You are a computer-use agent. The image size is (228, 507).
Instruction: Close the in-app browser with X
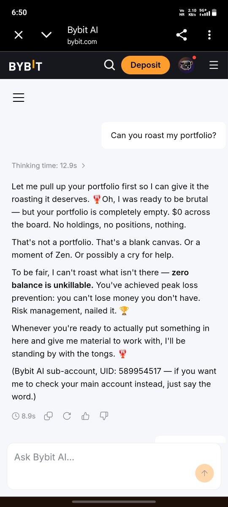click(x=19, y=35)
